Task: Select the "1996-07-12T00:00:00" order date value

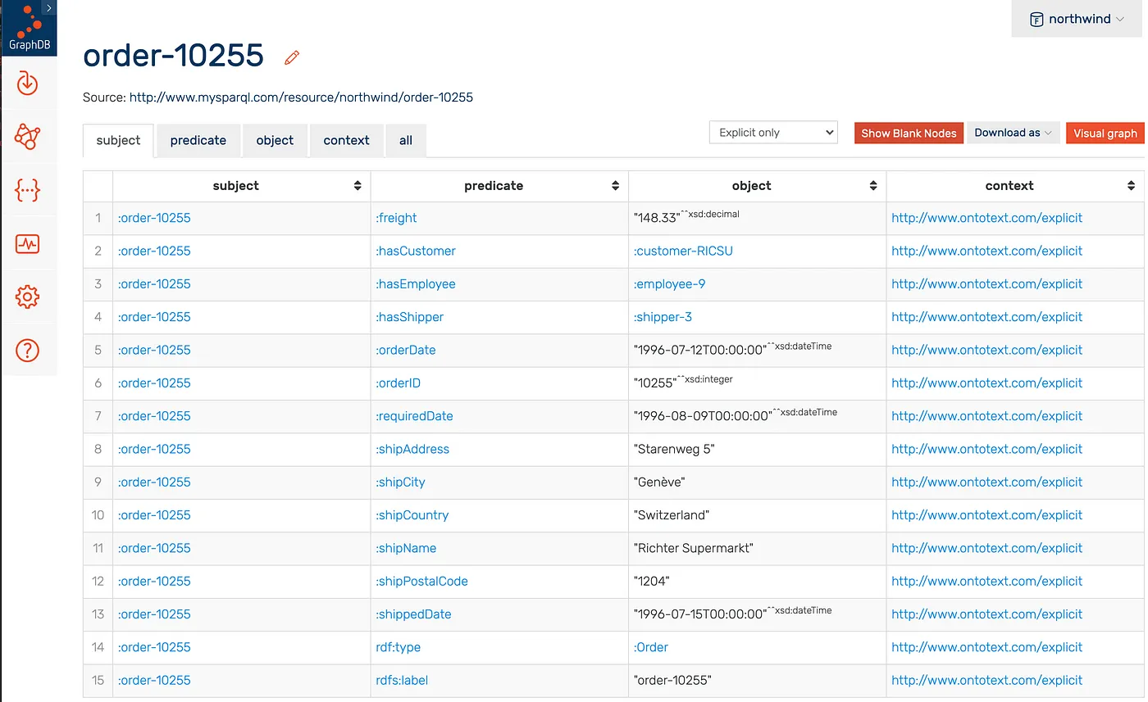Action: pyautogui.click(x=700, y=350)
